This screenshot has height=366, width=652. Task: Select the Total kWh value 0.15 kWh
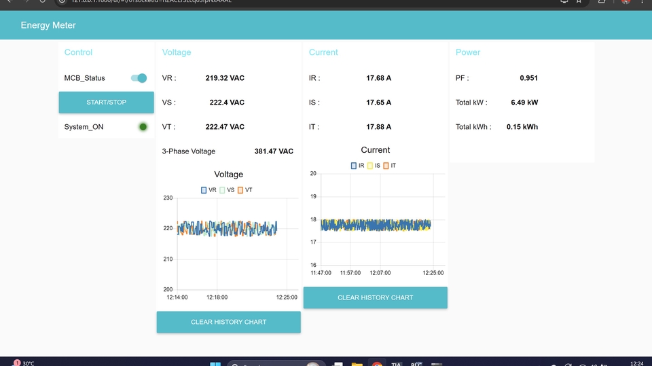tap(522, 127)
